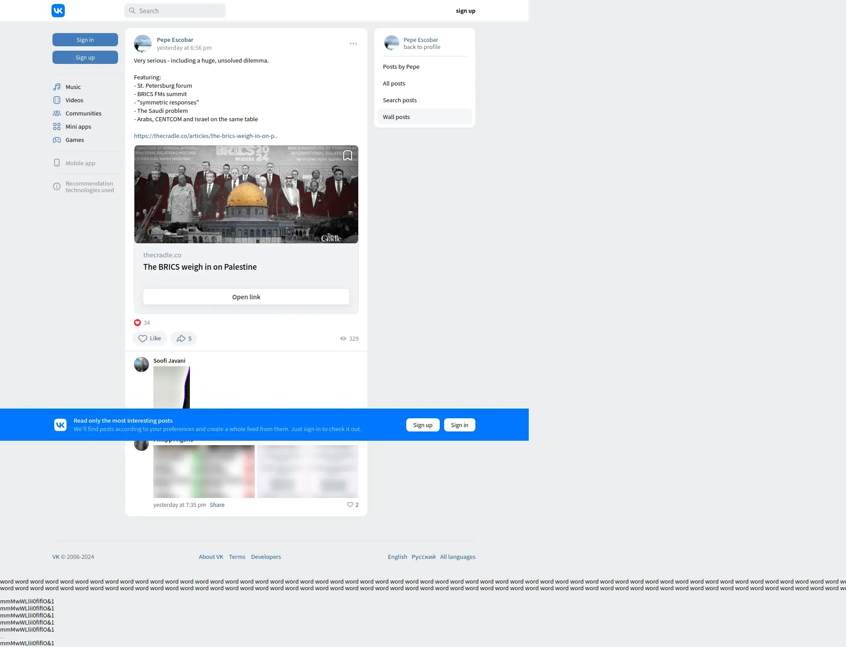Toggle Like on Pepe Escobar's post
The image size is (846, 647).
point(149,338)
